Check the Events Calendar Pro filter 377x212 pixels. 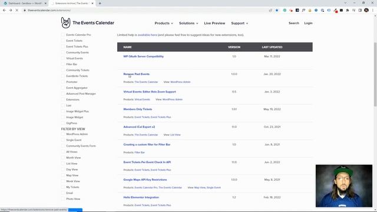[x=63, y=35]
